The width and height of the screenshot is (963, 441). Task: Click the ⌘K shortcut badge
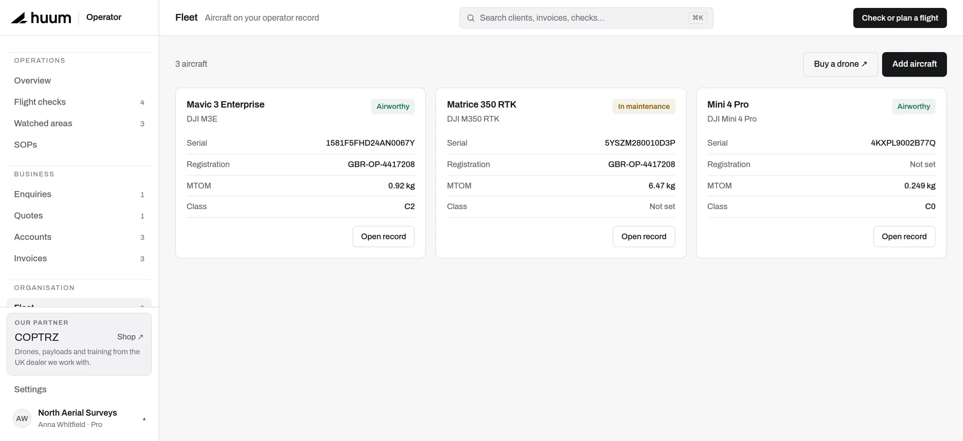[698, 18]
